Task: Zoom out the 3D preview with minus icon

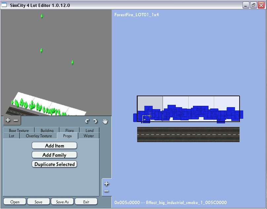Action: (x=16, y=120)
